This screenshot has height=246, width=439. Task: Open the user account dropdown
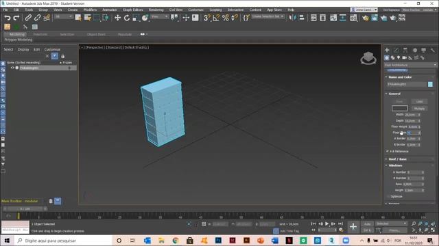364,10
